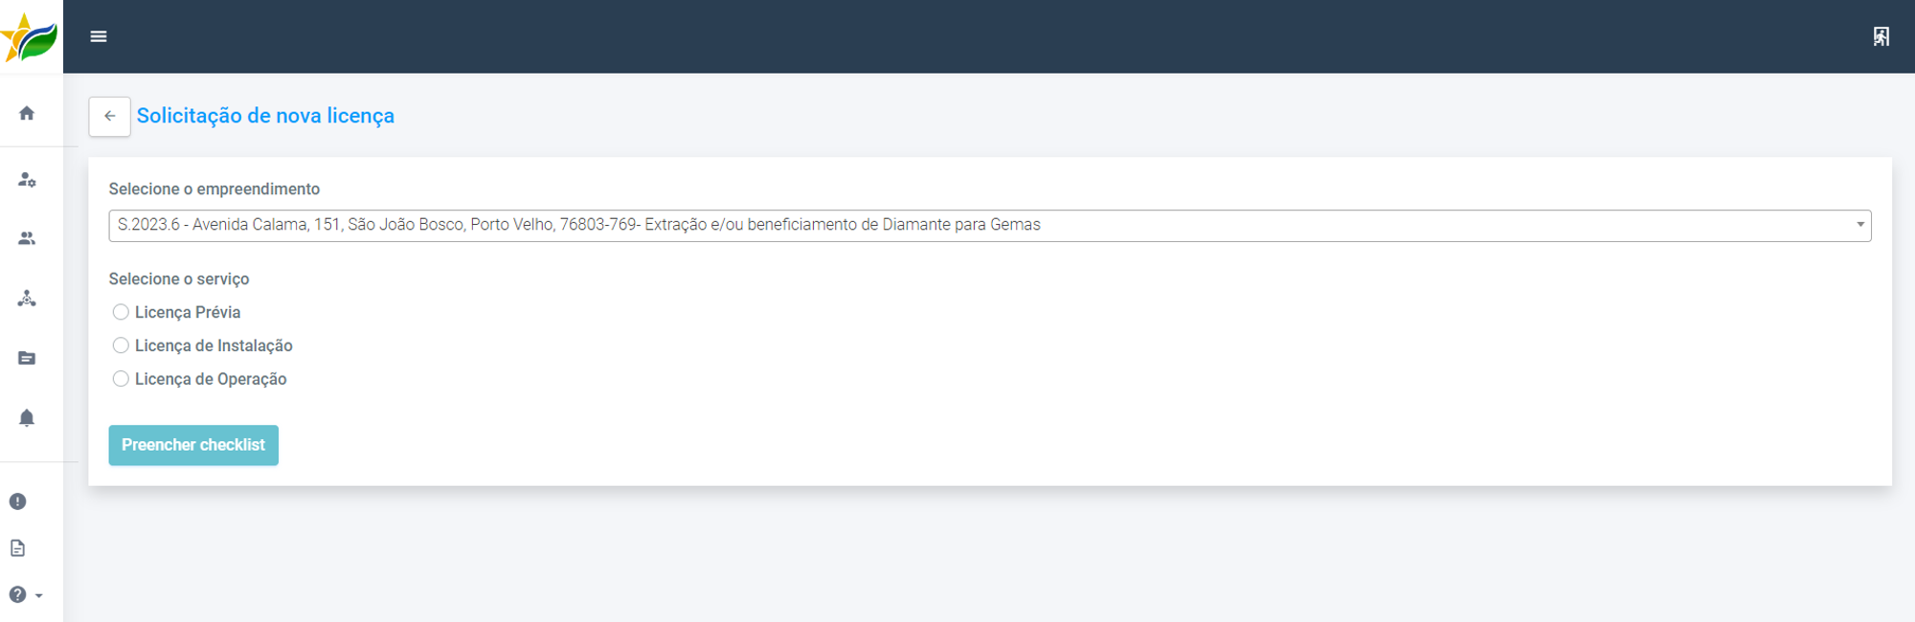Click the Preencher checklist button
The width and height of the screenshot is (1915, 622).
[193, 445]
